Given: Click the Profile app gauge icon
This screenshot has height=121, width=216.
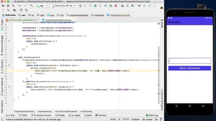Looking at the screenshot, I should (106, 6).
